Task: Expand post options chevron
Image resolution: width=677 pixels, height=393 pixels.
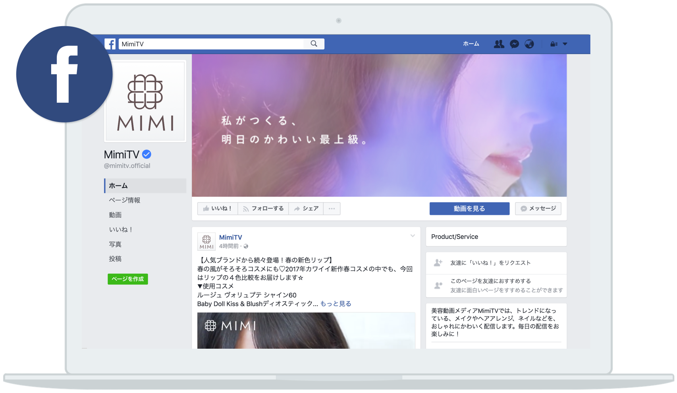Action: (413, 236)
